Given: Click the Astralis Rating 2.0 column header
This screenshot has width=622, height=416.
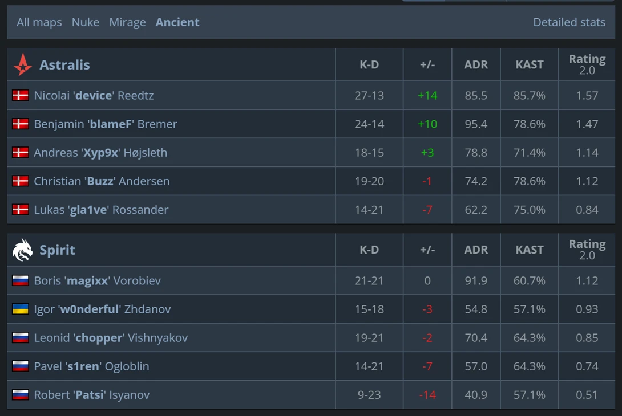Looking at the screenshot, I should coord(587,64).
